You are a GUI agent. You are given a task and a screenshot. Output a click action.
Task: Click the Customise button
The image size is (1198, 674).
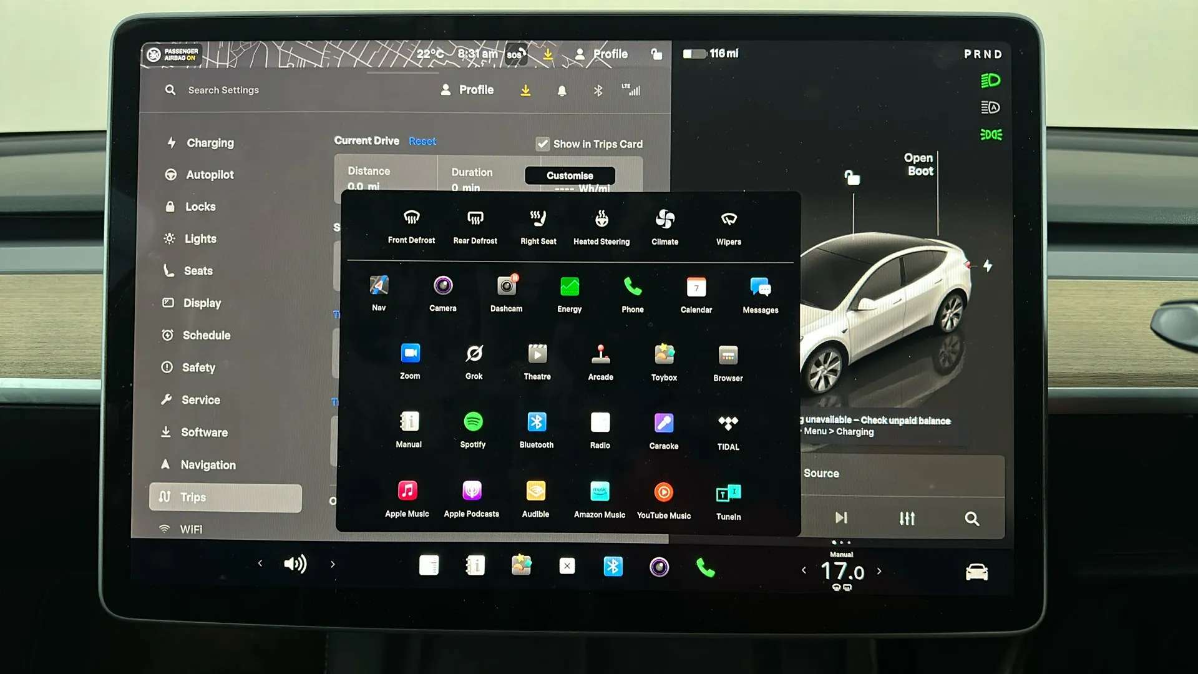pyautogui.click(x=570, y=175)
